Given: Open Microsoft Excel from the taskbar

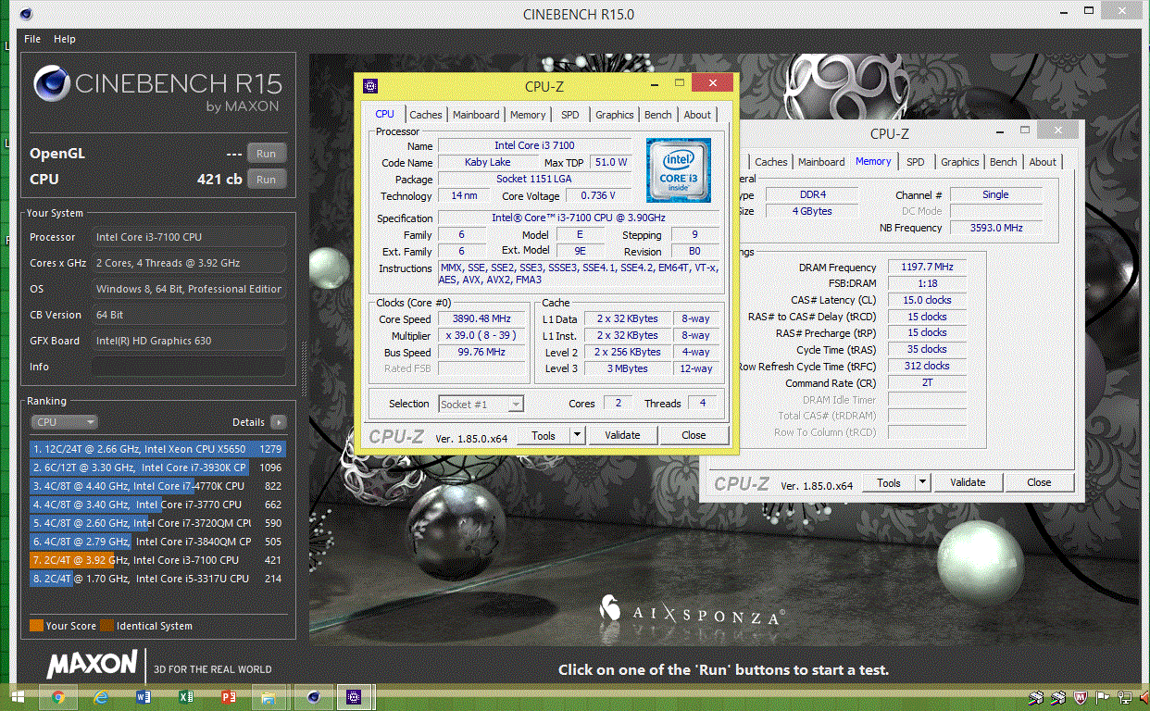Looking at the screenshot, I should click(x=186, y=697).
